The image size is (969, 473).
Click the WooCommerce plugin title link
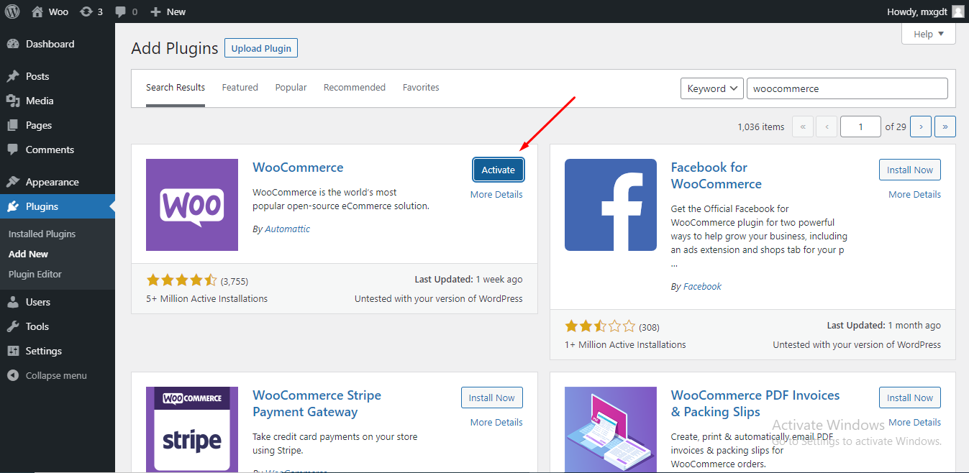click(x=298, y=167)
